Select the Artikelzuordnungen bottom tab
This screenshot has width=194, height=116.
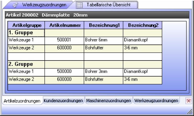pyautogui.click(x=22, y=101)
